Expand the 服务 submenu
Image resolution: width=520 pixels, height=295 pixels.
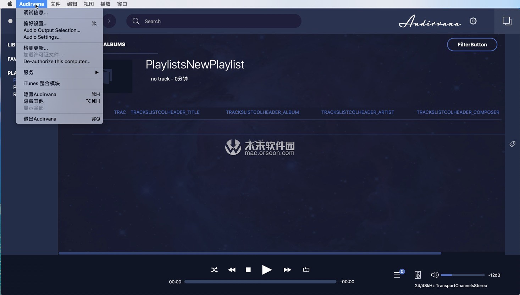[59, 72]
